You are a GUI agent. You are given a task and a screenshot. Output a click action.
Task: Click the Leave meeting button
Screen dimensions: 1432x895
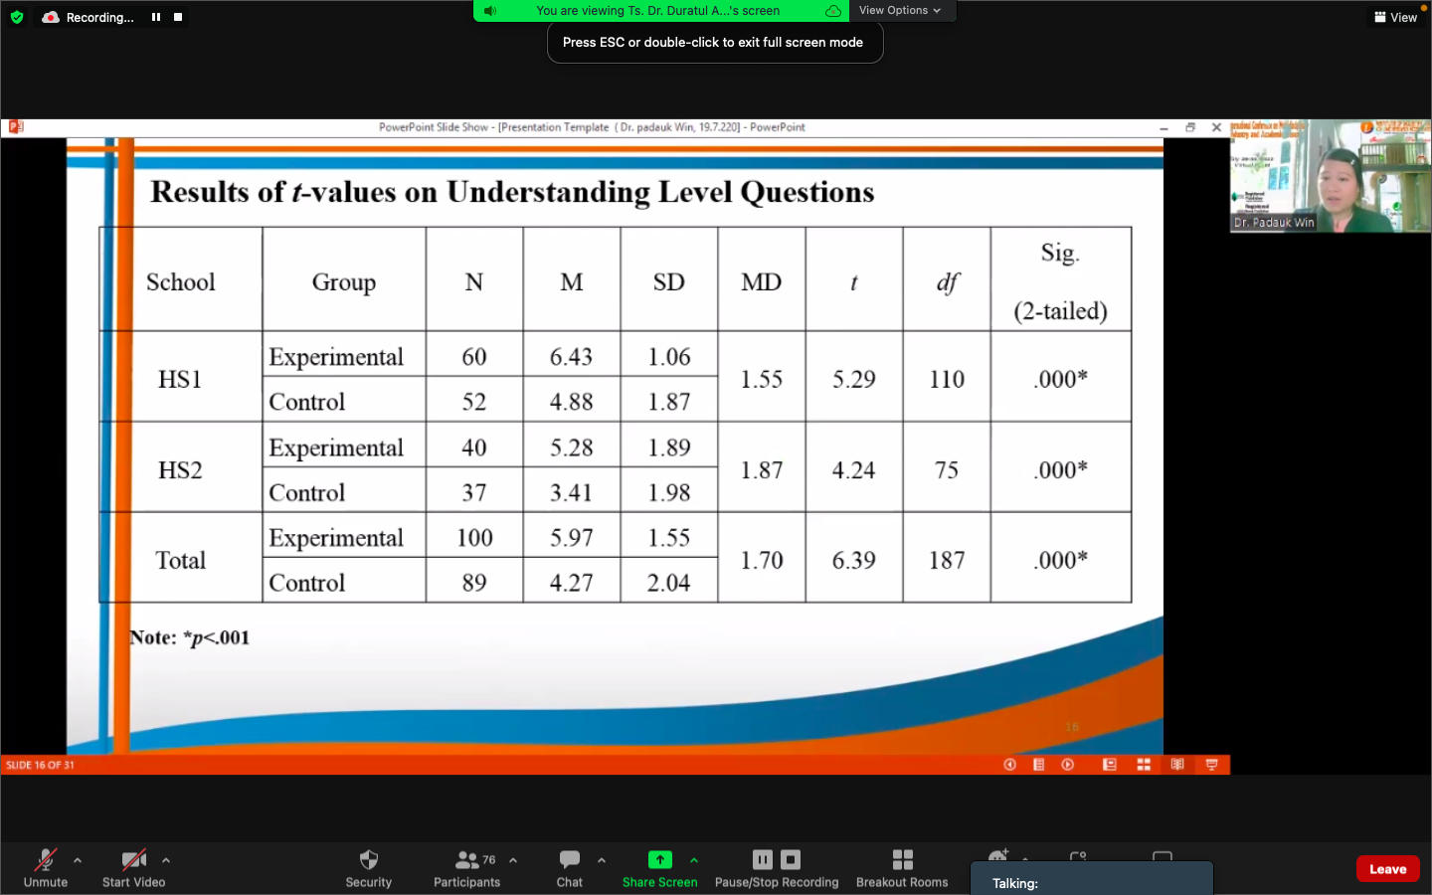tap(1387, 868)
